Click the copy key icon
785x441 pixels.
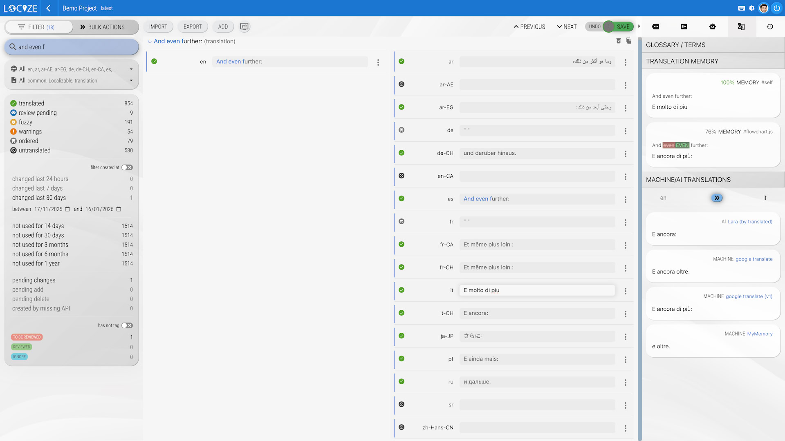coord(629,41)
